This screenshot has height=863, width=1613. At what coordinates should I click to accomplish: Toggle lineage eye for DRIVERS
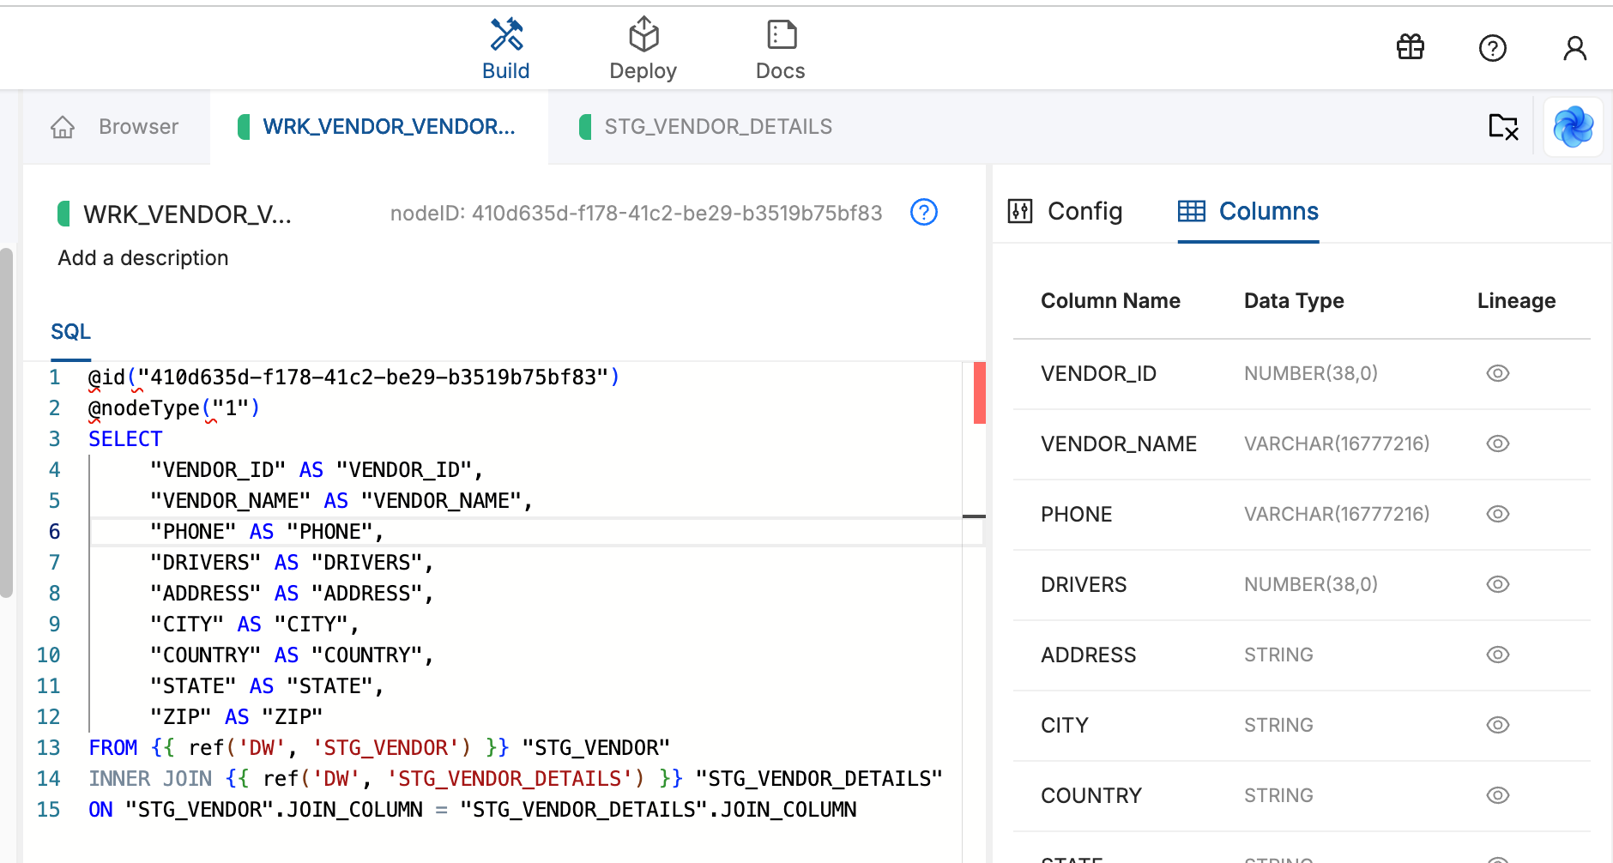tap(1497, 584)
